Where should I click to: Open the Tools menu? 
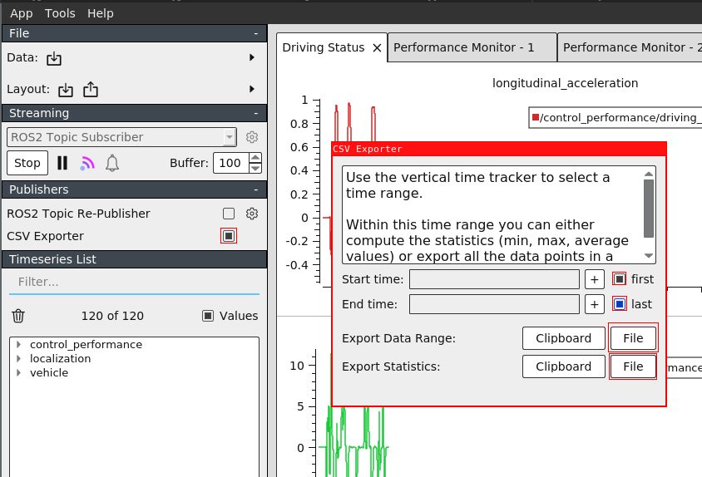point(60,13)
